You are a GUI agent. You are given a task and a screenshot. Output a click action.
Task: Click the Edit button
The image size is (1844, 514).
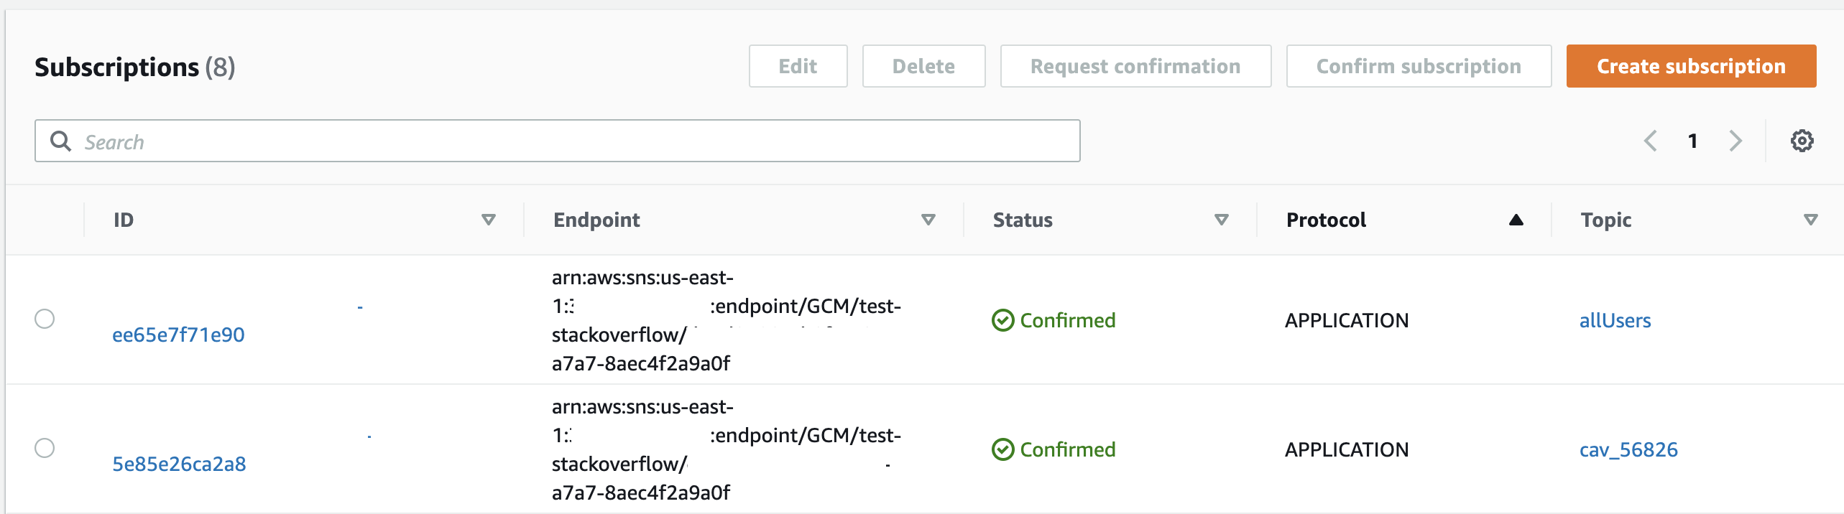[x=798, y=66]
